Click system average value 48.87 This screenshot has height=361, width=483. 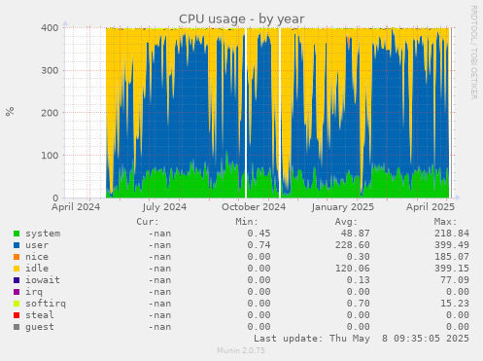point(355,234)
